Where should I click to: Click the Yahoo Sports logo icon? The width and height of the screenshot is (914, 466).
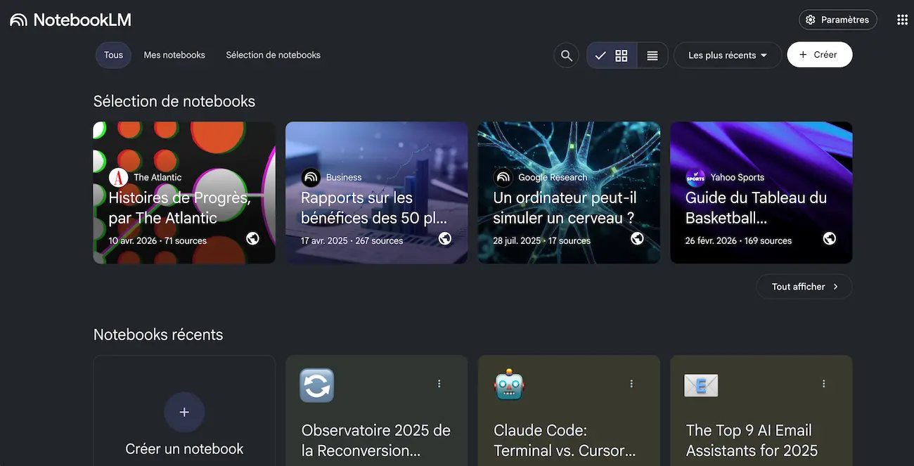(x=695, y=177)
